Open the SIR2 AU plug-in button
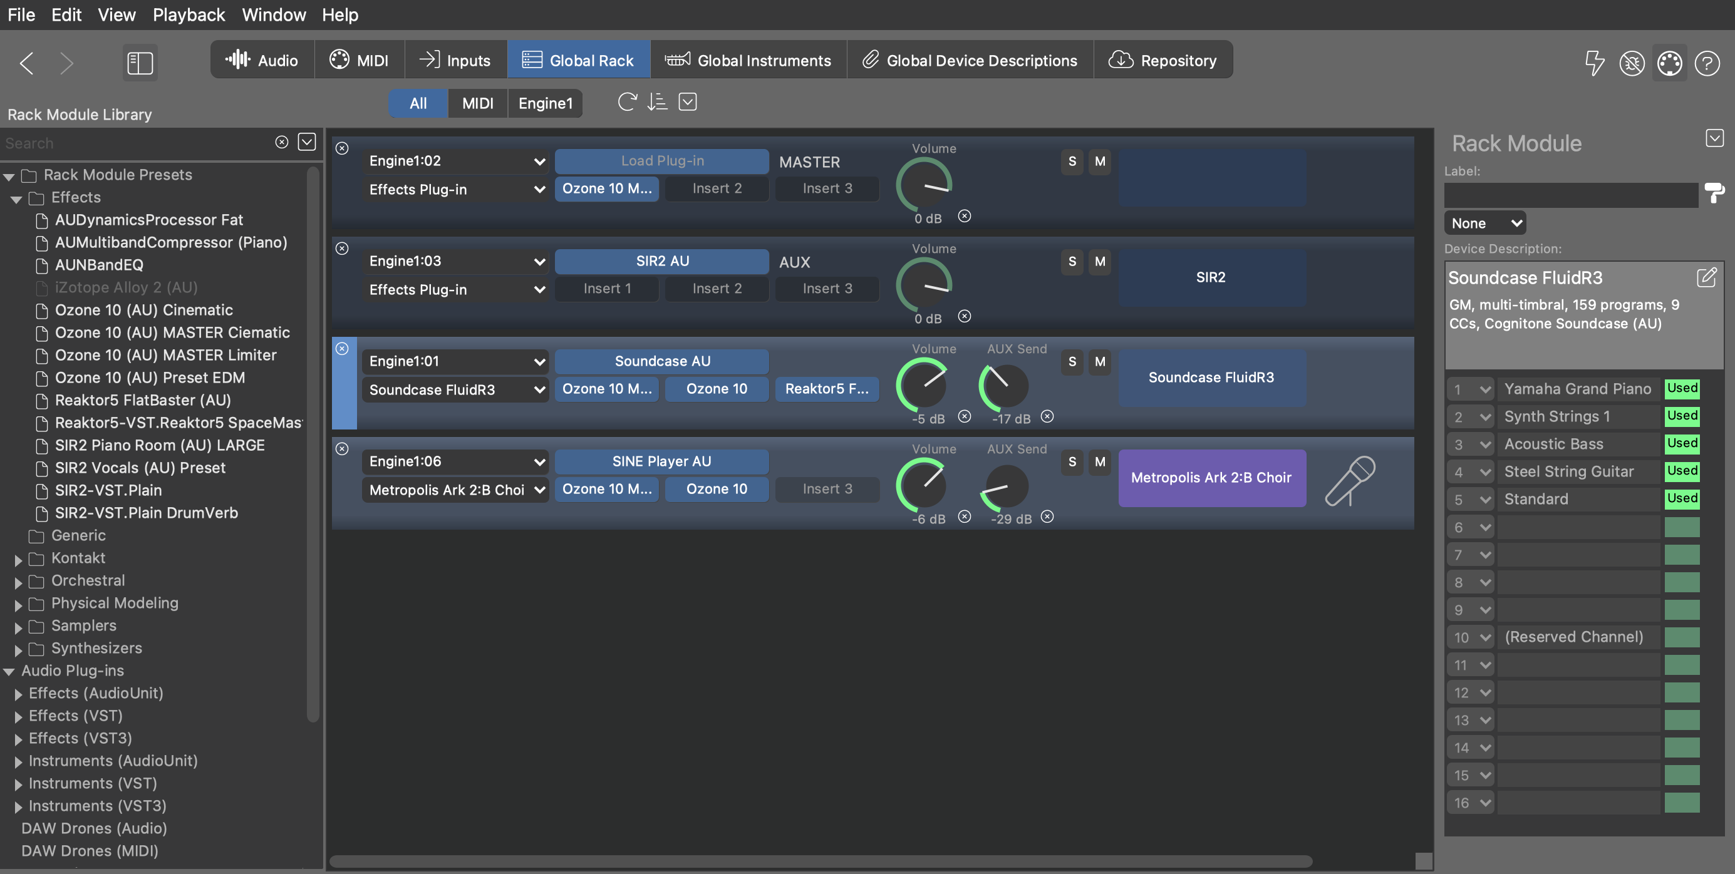 pyautogui.click(x=662, y=260)
